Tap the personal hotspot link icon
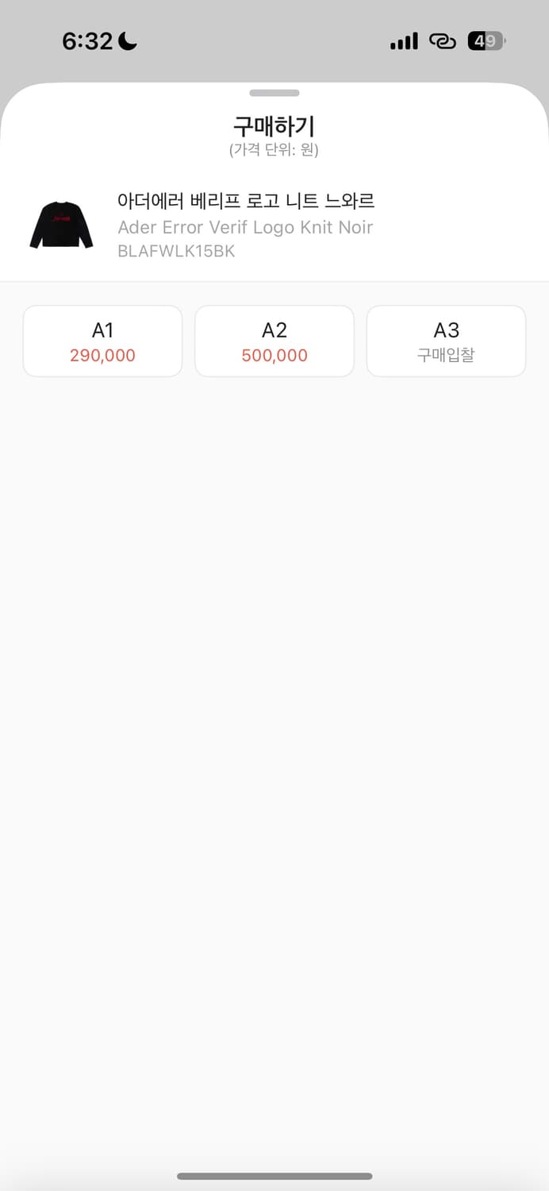Image resolution: width=549 pixels, height=1191 pixels. (442, 40)
